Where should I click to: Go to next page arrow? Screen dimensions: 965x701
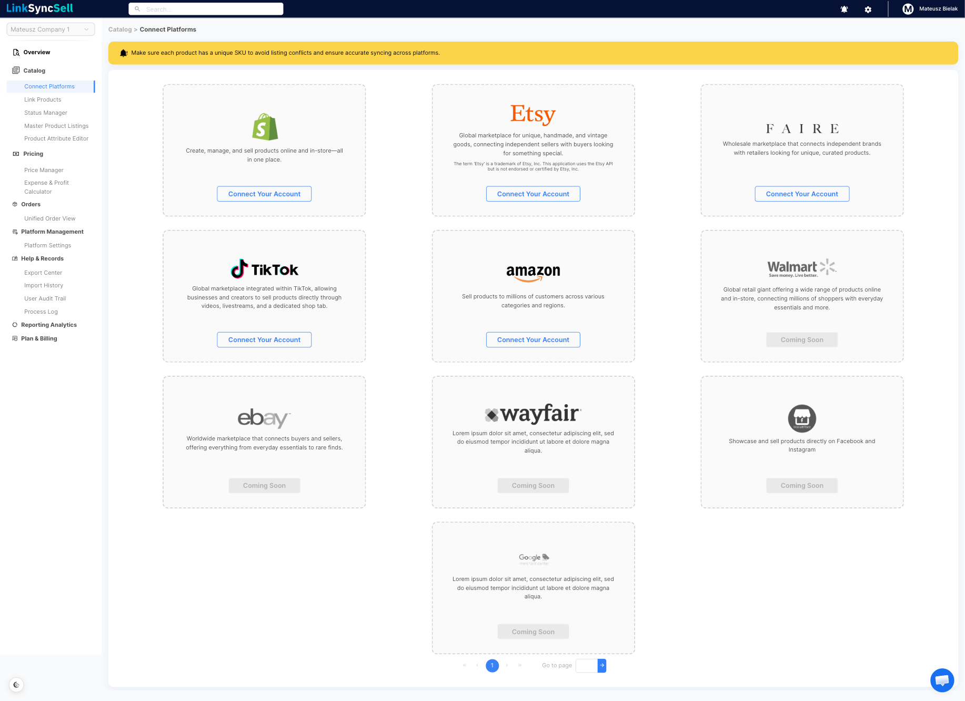[x=507, y=665]
